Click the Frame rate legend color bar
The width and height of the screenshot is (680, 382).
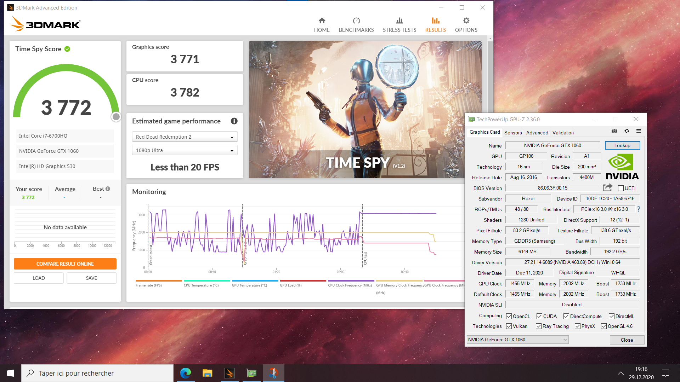click(x=159, y=280)
